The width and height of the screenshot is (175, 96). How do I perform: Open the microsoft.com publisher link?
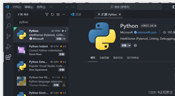click(x=147, y=32)
